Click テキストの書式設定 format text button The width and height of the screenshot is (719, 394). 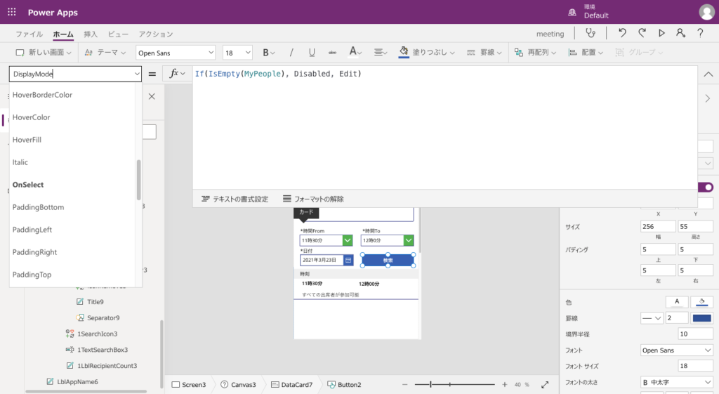coord(235,199)
